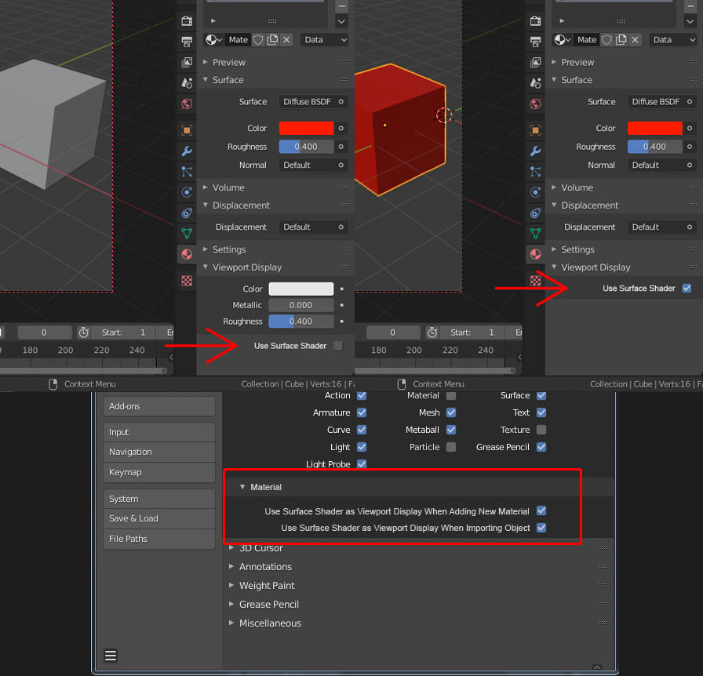
Task: Toggle Surface Shader When Importing Object checkbox
Action: tap(541, 528)
